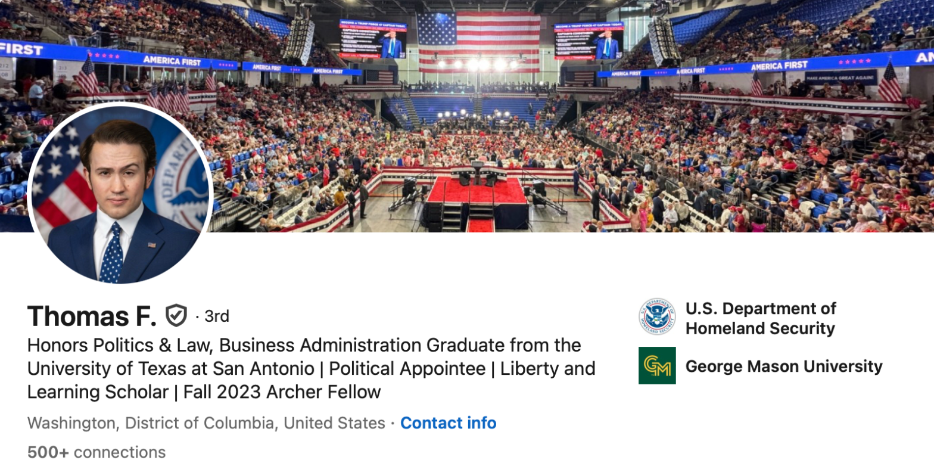The height and width of the screenshot is (466, 934).
Task: Click the verification shield badge beside the name
Action: (x=176, y=316)
